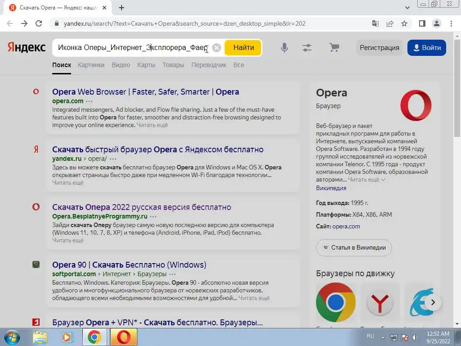The image size is (461, 346).
Task: Switch to the Карты tab
Action: coord(146,65)
